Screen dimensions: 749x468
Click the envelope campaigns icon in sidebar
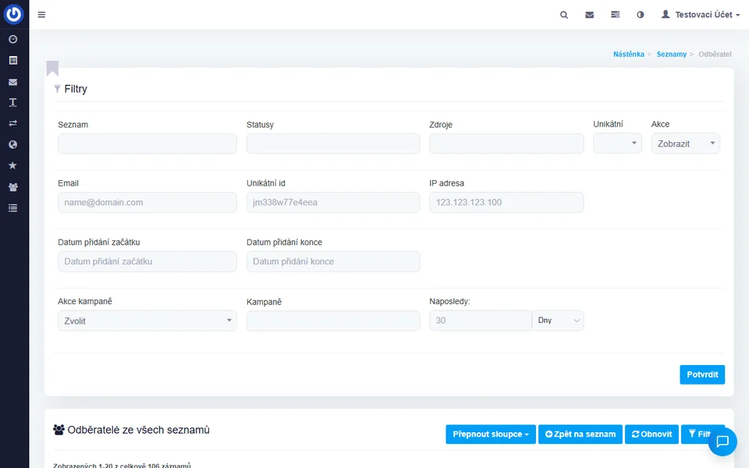point(13,82)
